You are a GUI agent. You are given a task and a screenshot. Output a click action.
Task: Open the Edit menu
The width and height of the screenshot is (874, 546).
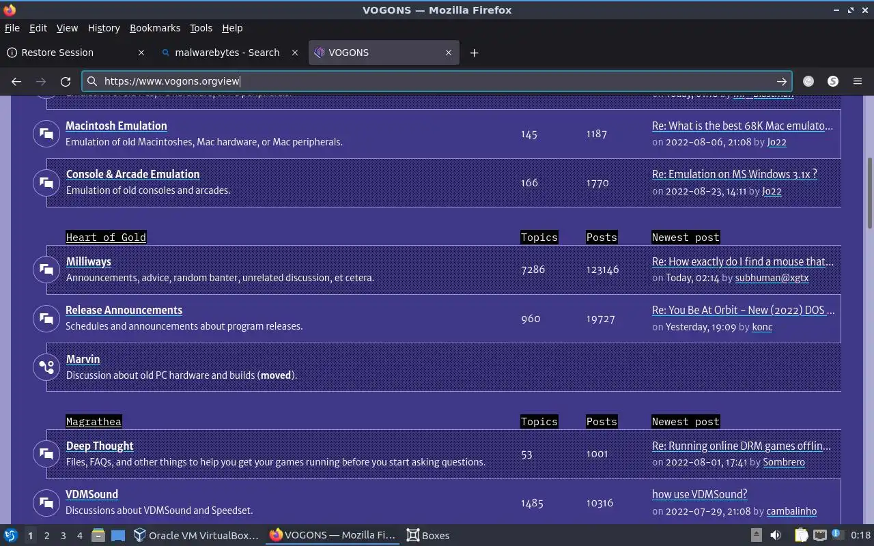click(x=38, y=28)
